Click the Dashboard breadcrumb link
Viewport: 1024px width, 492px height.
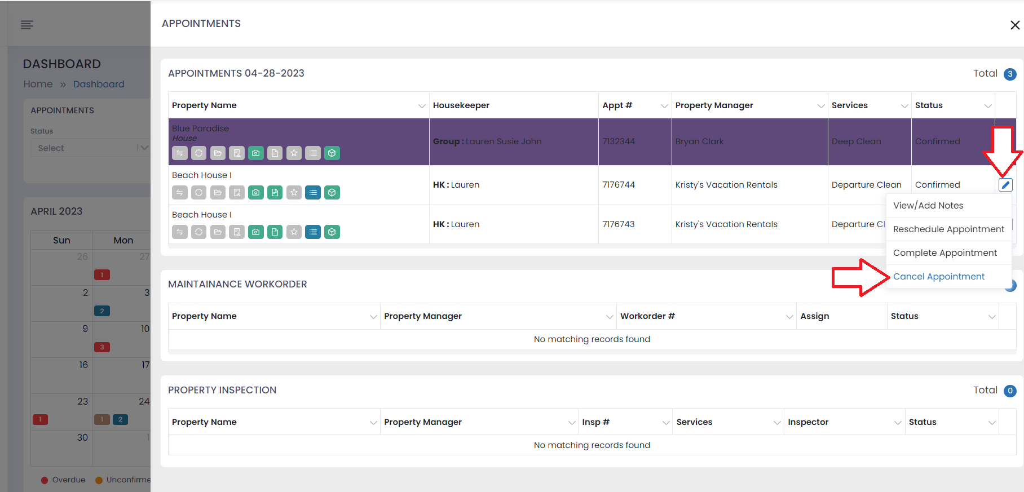(x=99, y=84)
